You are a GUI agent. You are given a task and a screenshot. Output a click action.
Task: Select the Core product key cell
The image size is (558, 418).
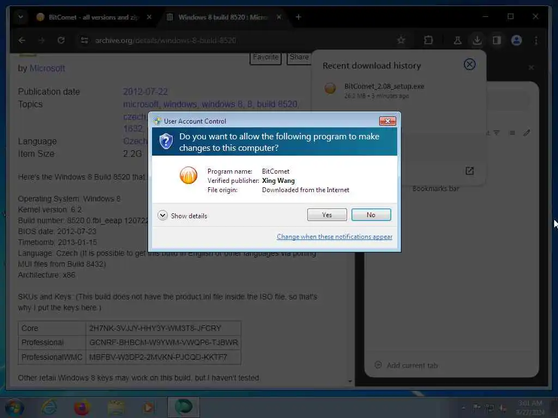163,328
